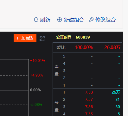
Task: Click the +10.01% chart axis label
Action: pyautogui.click(x=38, y=61)
